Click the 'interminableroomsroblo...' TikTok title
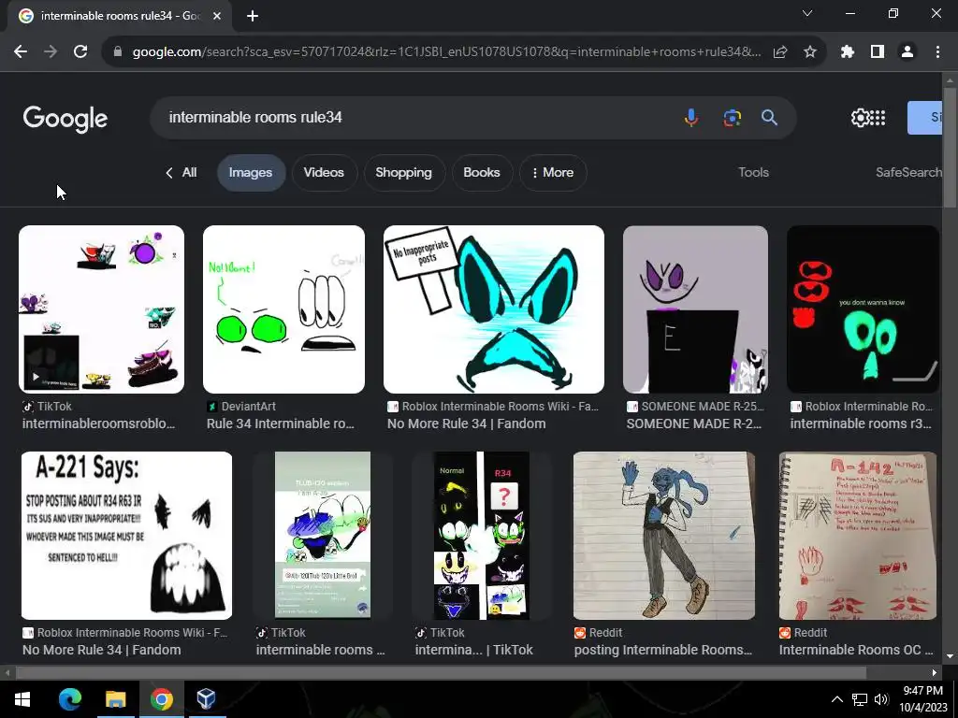958x718 pixels. [99, 424]
